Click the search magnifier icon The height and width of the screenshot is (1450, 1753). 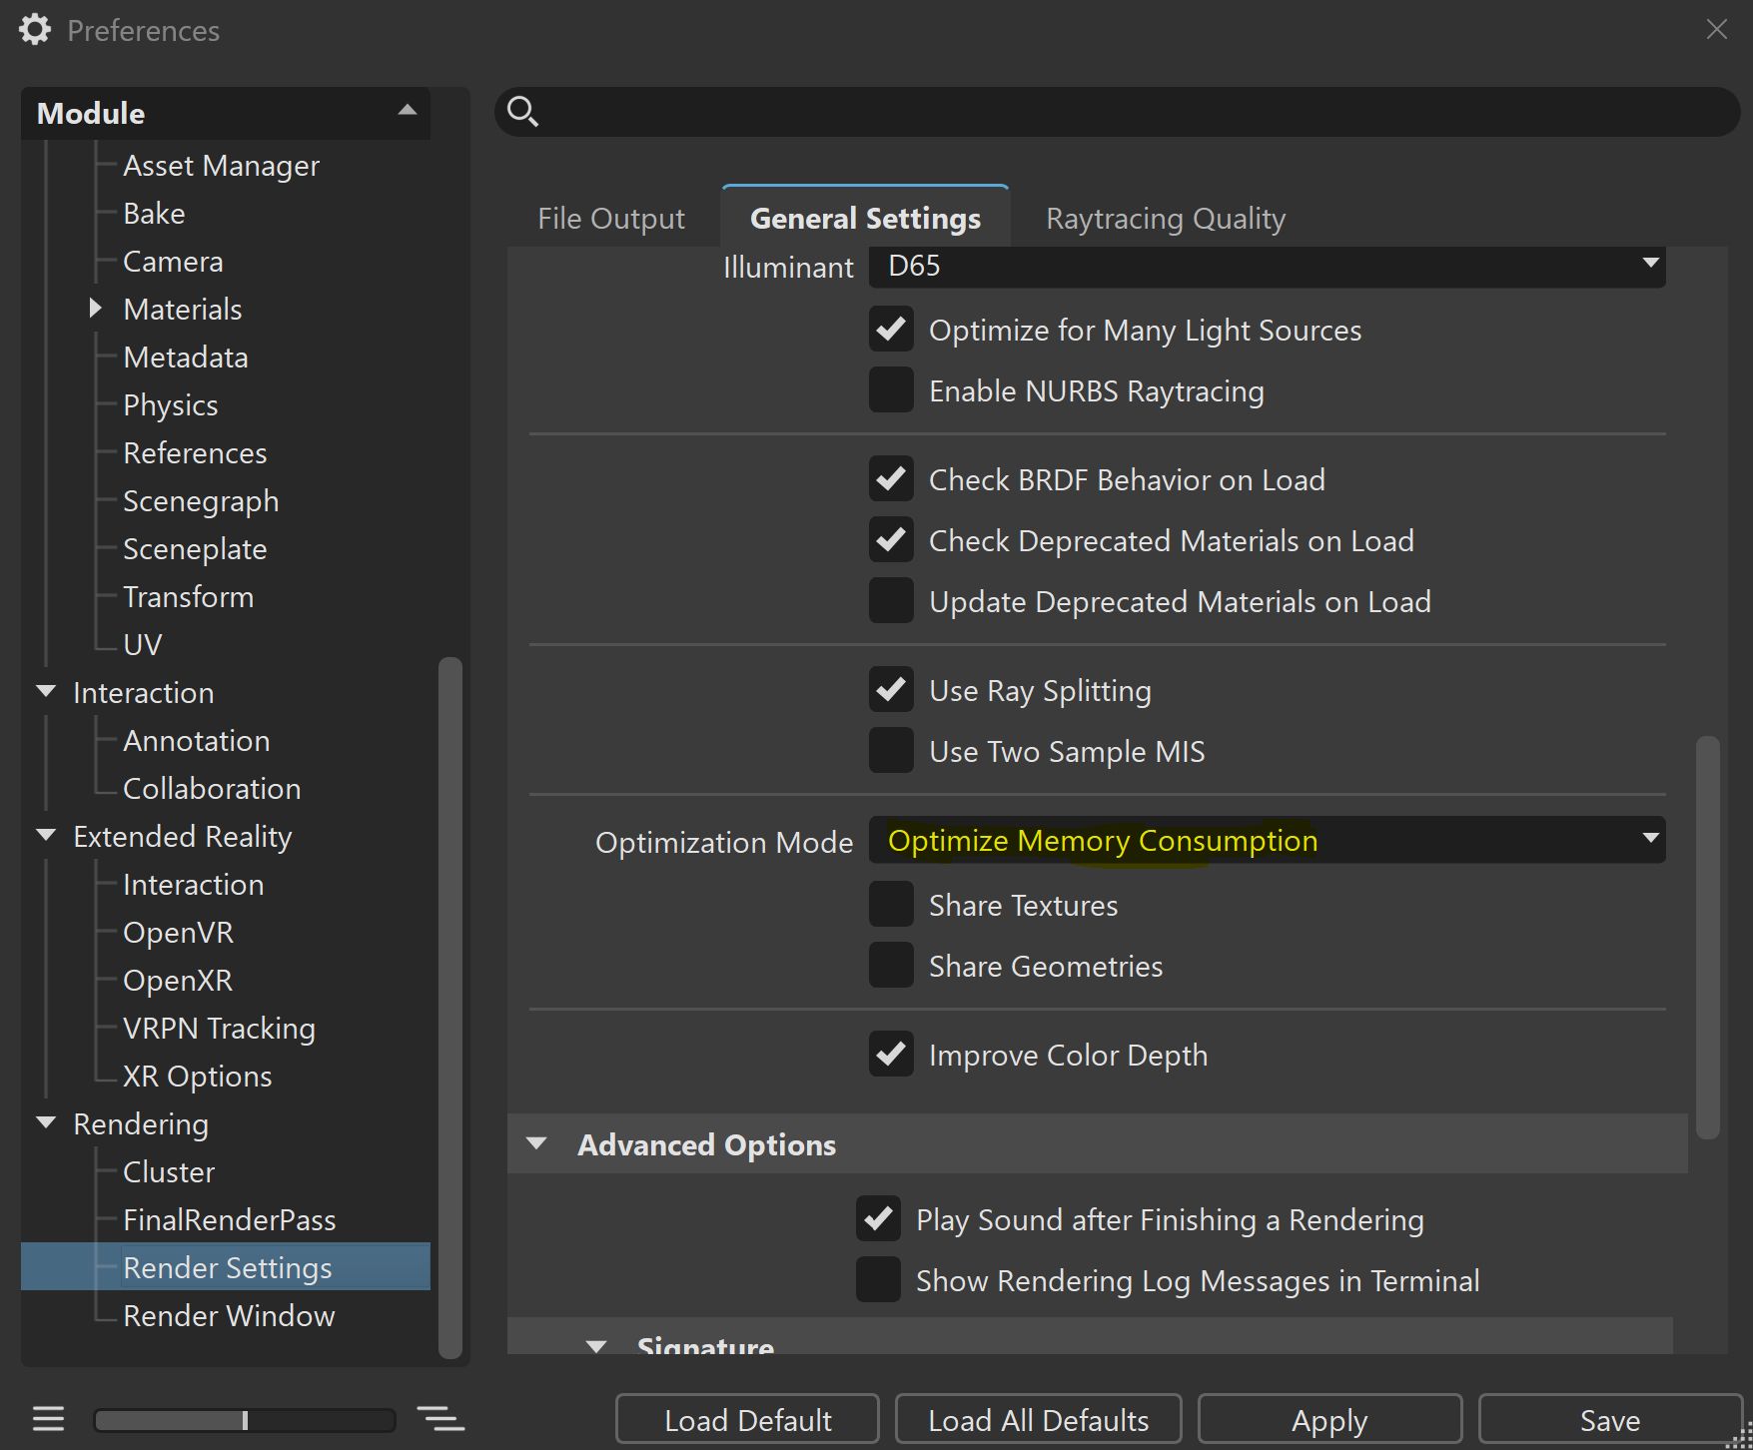tap(522, 111)
